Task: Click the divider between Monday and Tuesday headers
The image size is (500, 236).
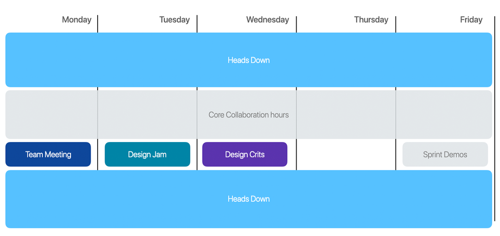Action: click(x=98, y=24)
